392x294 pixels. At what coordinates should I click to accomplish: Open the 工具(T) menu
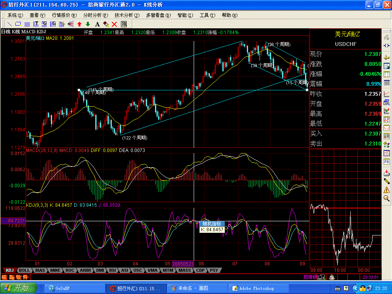tap(207, 15)
